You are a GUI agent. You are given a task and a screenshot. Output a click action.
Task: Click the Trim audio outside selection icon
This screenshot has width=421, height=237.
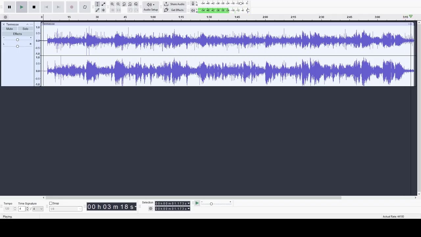(112, 10)
